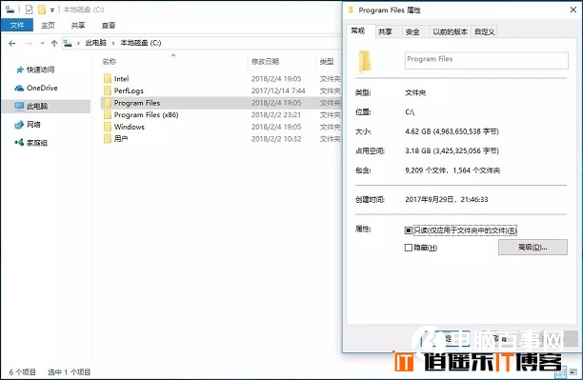Close the Program Files 属性 dialog
The height and width of the screenshot is (380, 583).
(573, 10)
